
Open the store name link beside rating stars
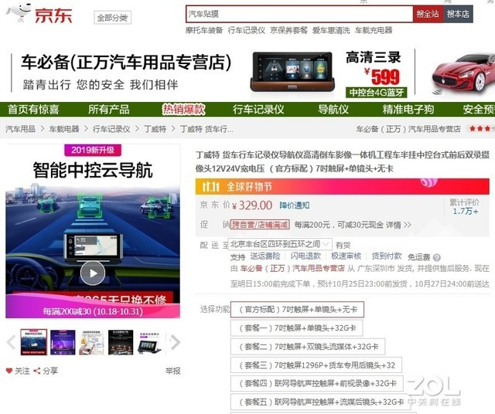point(408,129)
